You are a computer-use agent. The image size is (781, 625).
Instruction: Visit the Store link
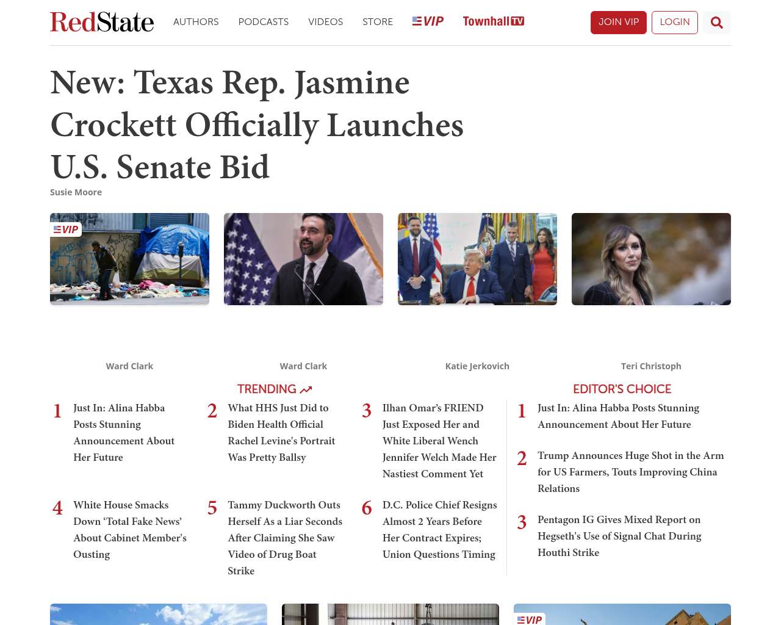click(x=378, y=22)
